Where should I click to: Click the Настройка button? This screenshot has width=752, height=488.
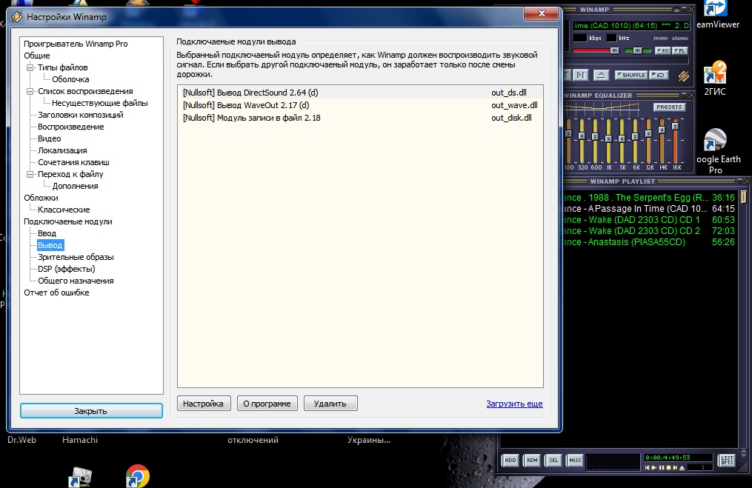[203, 404]
